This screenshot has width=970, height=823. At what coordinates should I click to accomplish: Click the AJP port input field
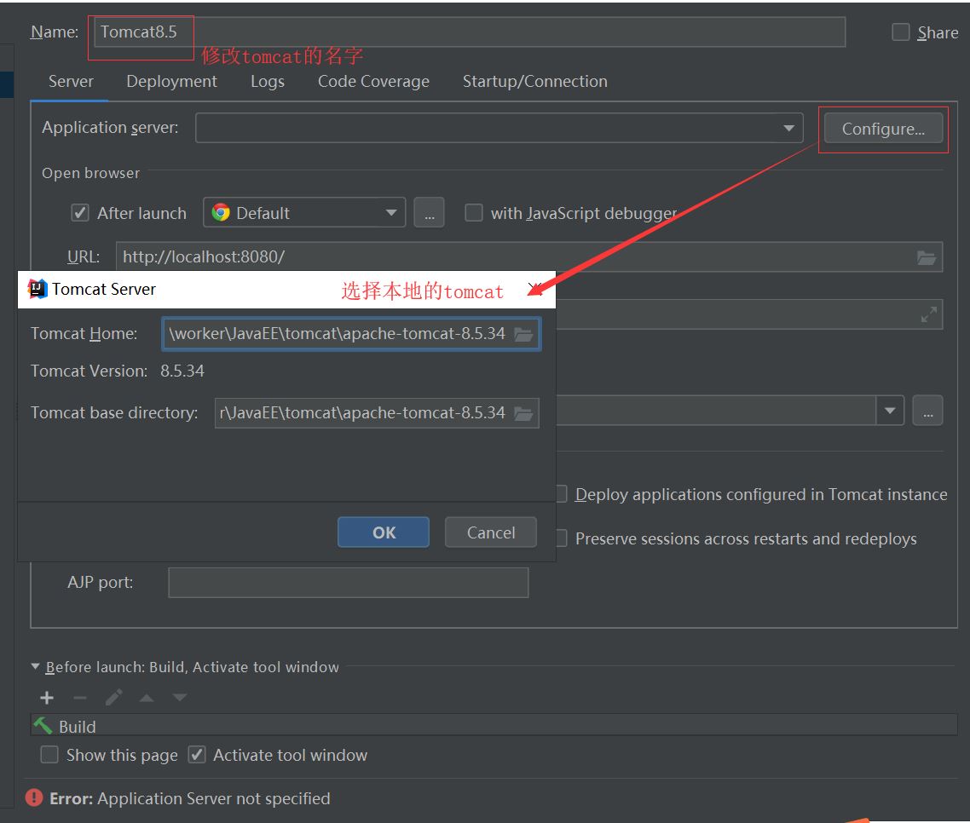[349, 583]
